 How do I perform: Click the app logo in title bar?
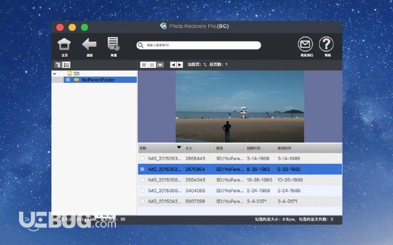pos(163,26)
